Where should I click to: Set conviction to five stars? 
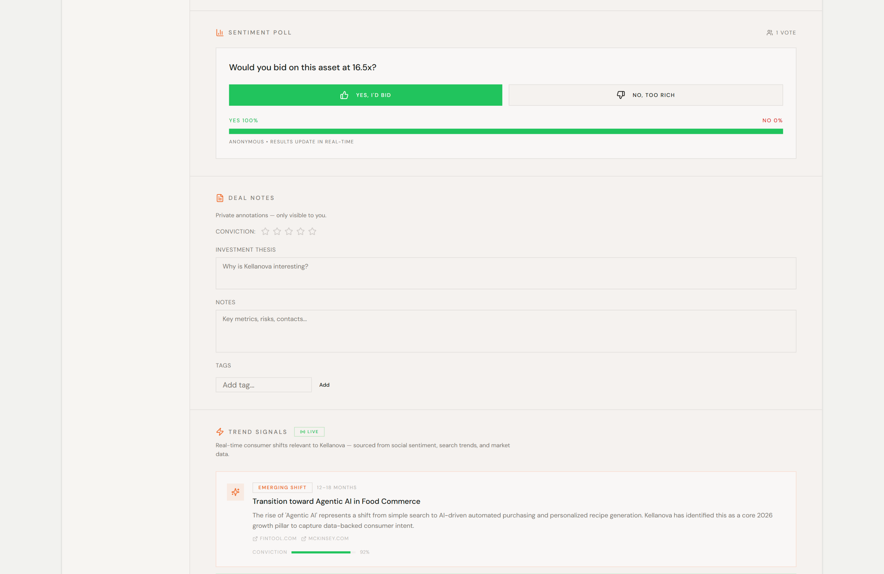(312, 232)
